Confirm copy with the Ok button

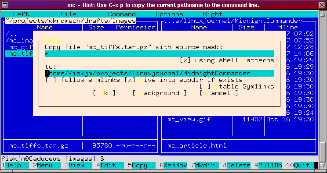click(104, 93)
